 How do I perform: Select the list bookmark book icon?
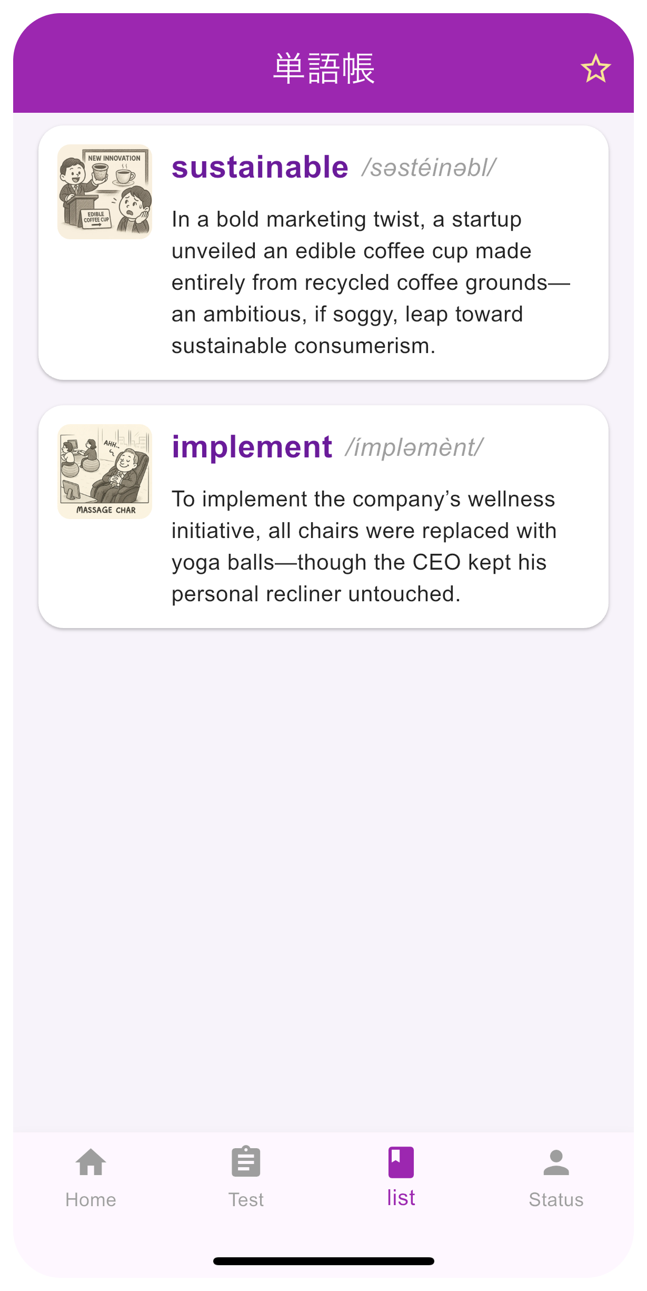(x=401, y=1162)
